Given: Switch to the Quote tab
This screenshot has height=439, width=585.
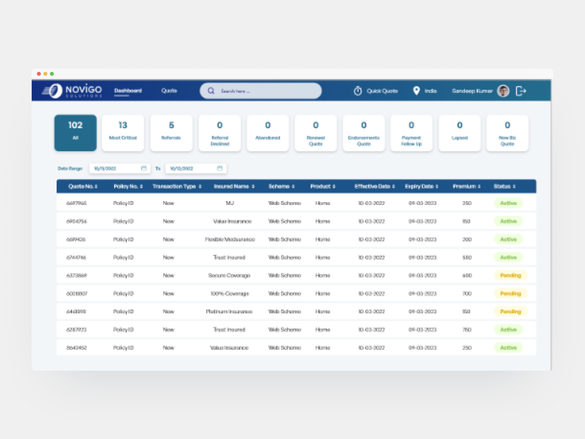Looking at the screenshot, I should (169, 91).
